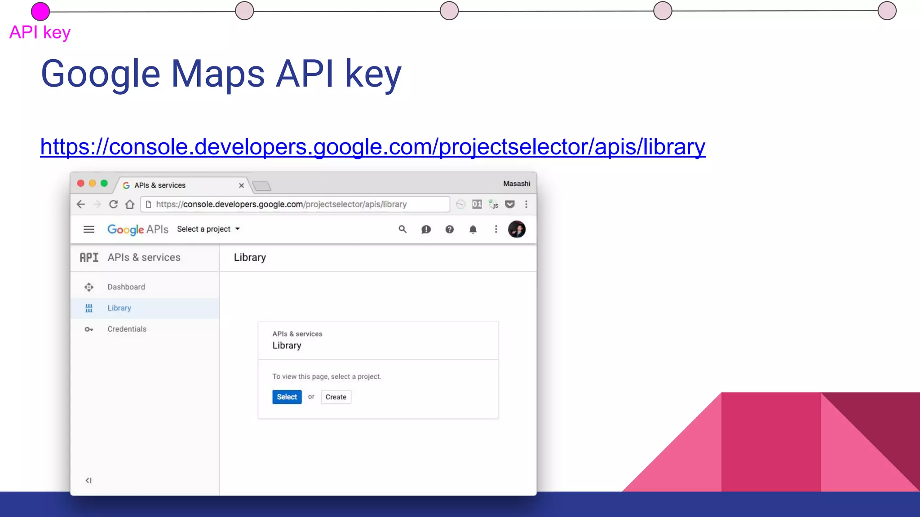Click the page info icon in address bar
The image size is (920, 517).
point(148,204)
